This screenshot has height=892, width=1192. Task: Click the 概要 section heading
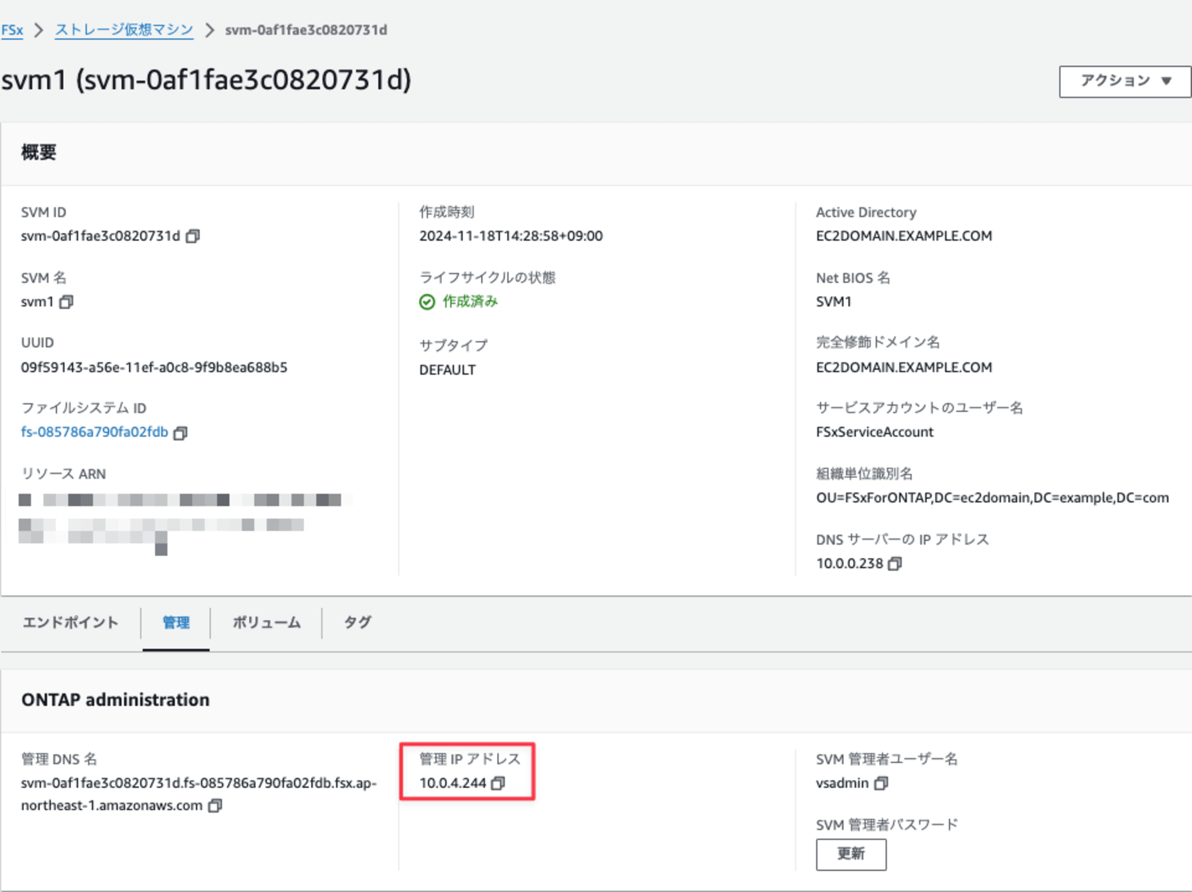(x=39, y=152)
